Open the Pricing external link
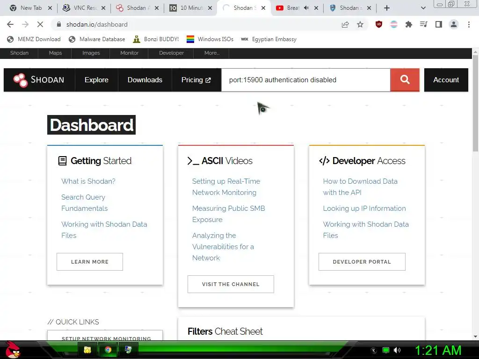Viewport: 479px width, 359px height. pyautogui.click(x=196, y=79)
